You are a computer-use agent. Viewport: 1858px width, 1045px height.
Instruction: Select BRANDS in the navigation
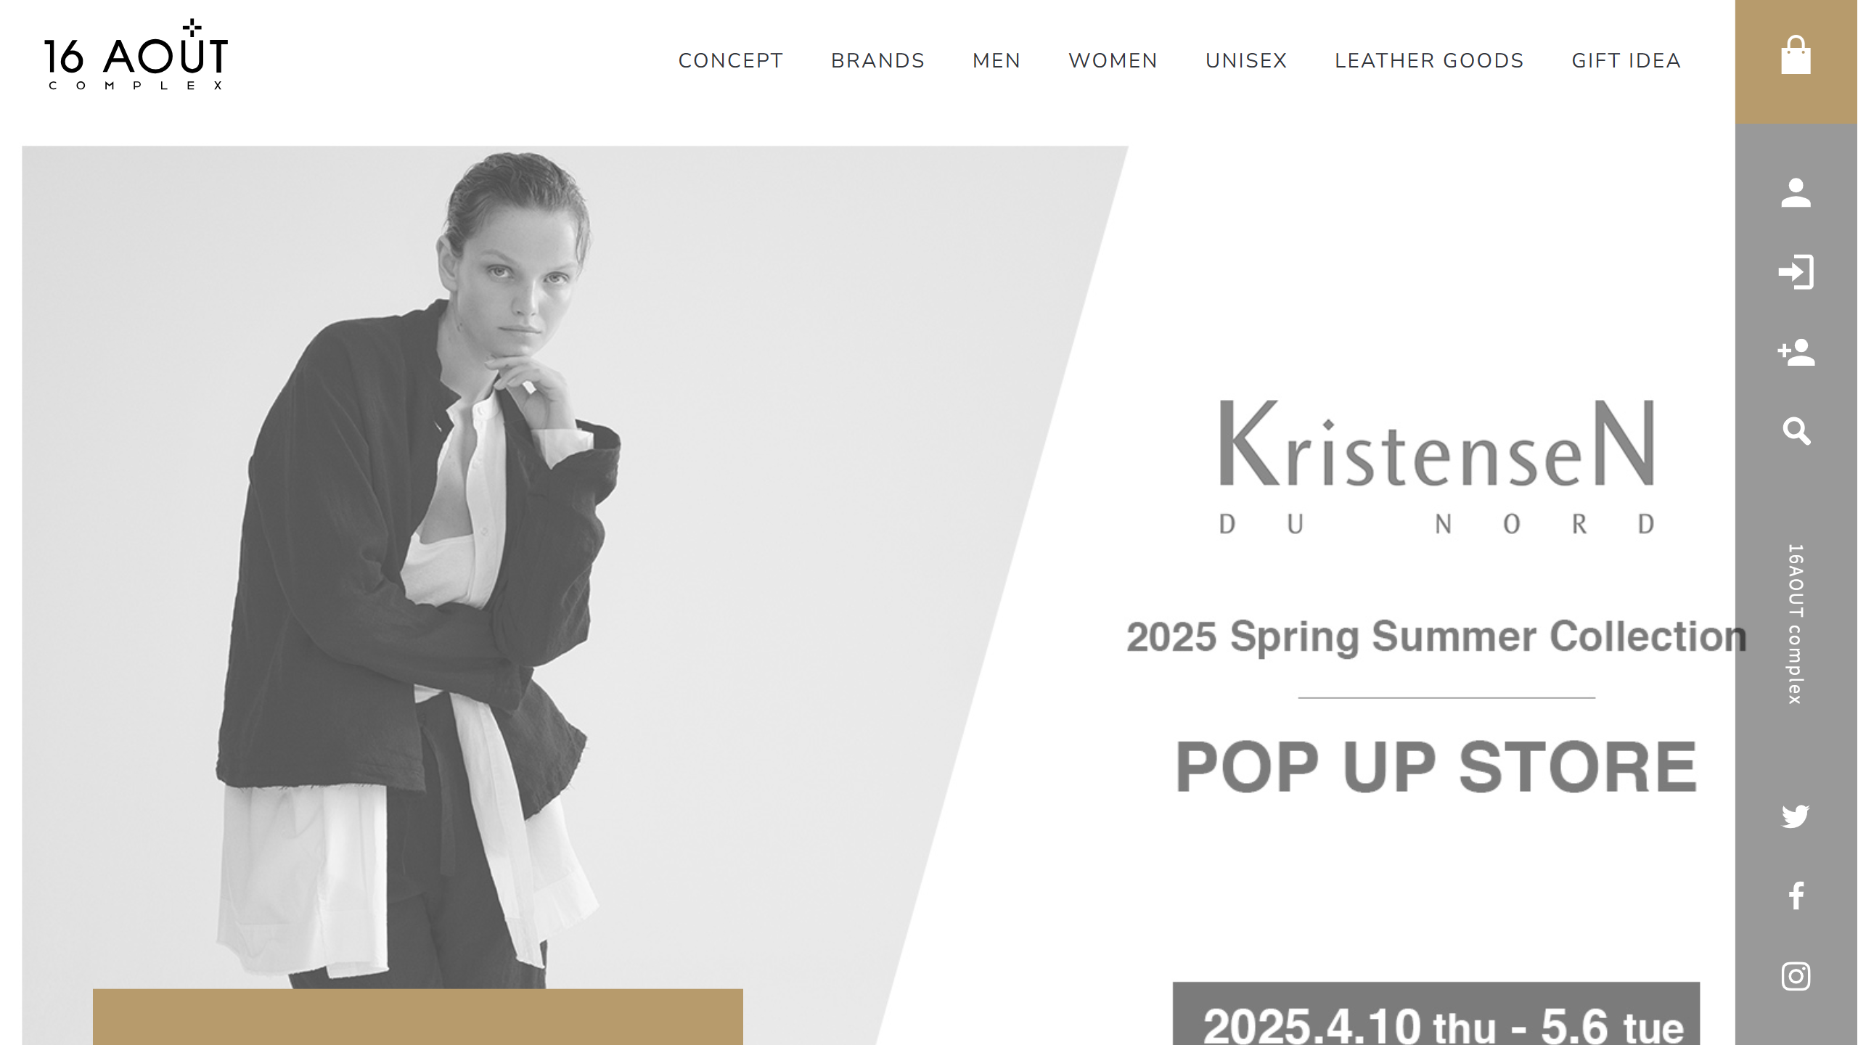pyautogui.click(x=877, y=61)
